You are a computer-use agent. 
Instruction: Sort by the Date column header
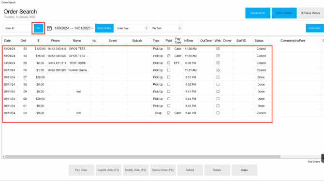(7, 41)
